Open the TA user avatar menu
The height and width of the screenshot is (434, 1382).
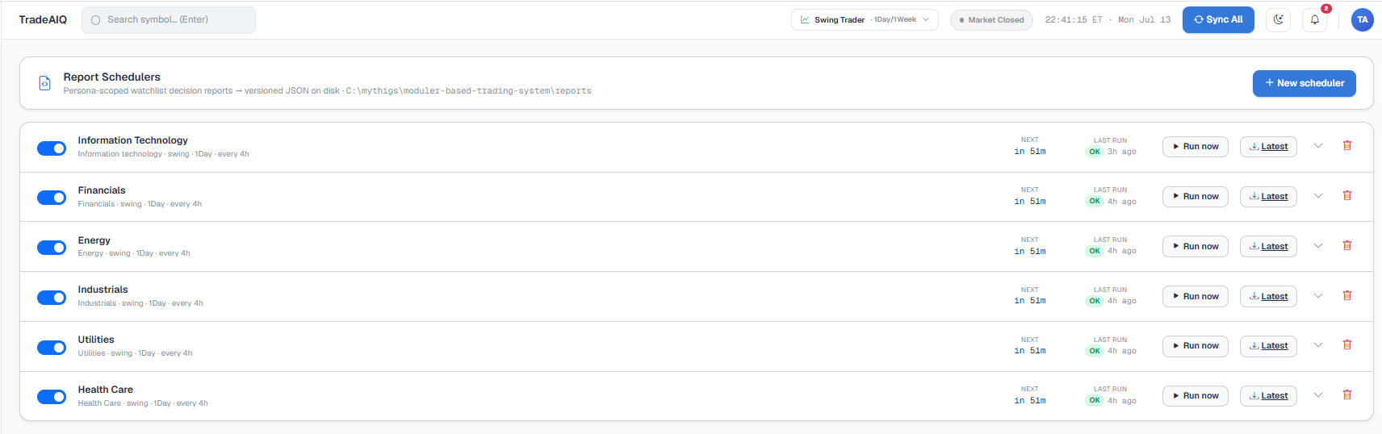(1363, 19)
